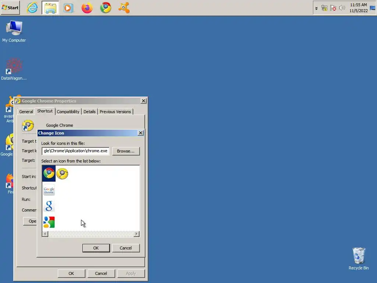This screenshot has width=377, height=283.
Task: Pick the Google Chrome text logo icon
Action: click(49, 190)
